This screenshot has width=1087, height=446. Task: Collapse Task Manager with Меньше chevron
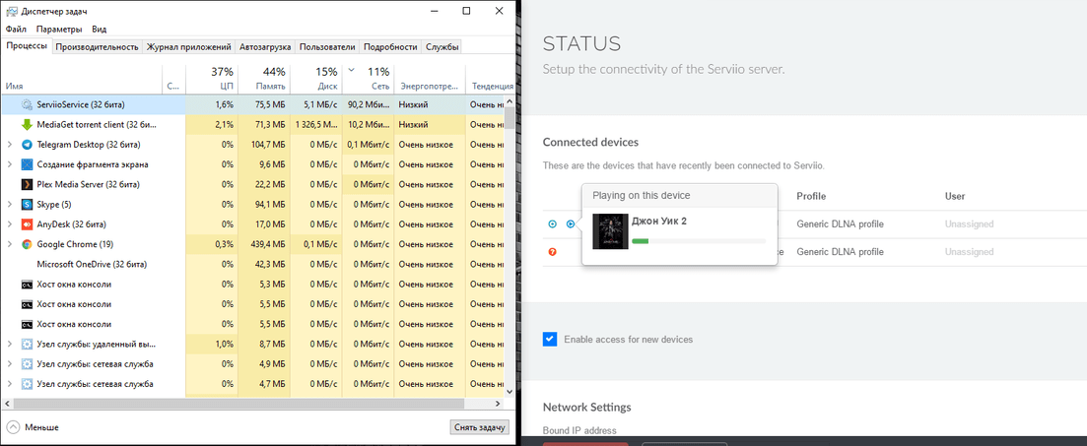(x=13, y=427)
